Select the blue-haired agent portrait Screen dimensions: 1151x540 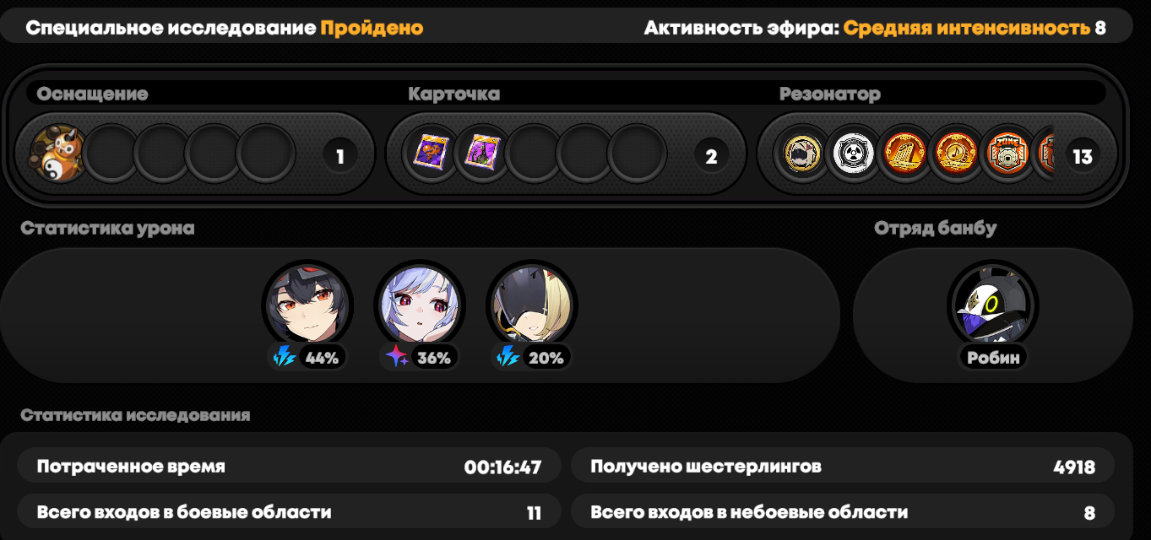pyautogui.click(x=420, y=305)
